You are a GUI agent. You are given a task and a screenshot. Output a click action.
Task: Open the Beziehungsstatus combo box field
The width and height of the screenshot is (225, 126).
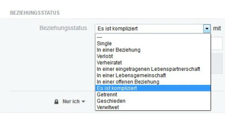pyautogui.click(x=153, y=29)
